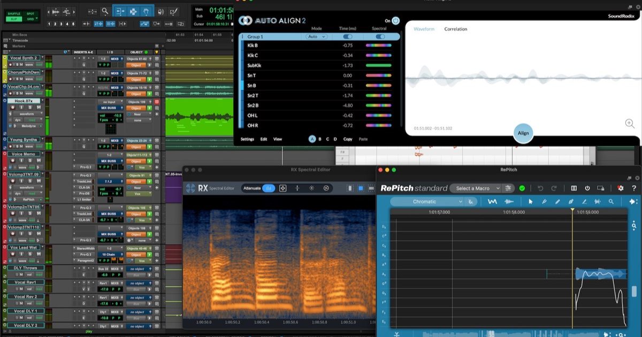Select the Grabber hand tool in Pro Tools
Screen dimensions: 642x337
pyautogui.click(x=146, y=12)
